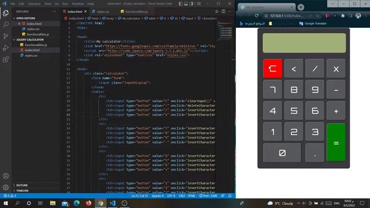The image size is (370, 208).
Task: Click the green equals calculator button
Action: [x=336, y=143]
